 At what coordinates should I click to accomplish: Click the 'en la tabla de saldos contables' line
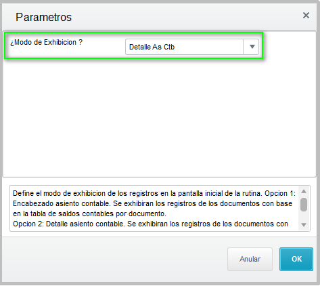(x=89, y=213)
